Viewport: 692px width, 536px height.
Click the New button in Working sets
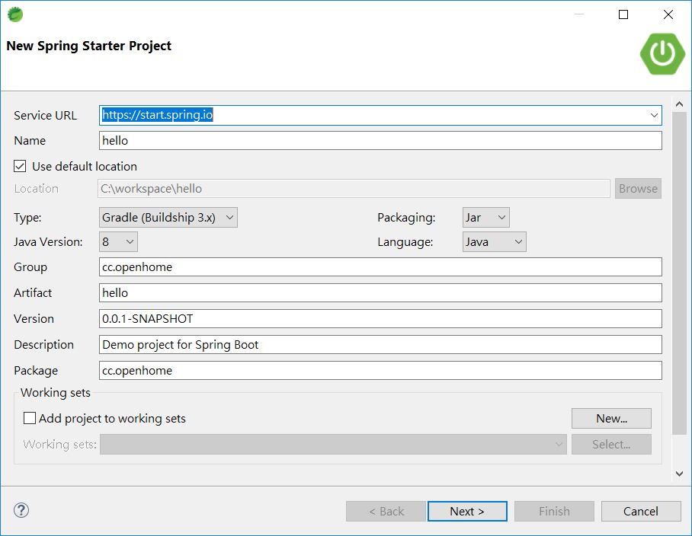611,418
